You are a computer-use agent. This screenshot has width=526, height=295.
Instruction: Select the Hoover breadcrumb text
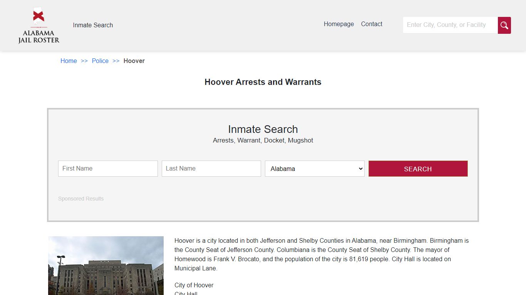(x=134, y=61)
